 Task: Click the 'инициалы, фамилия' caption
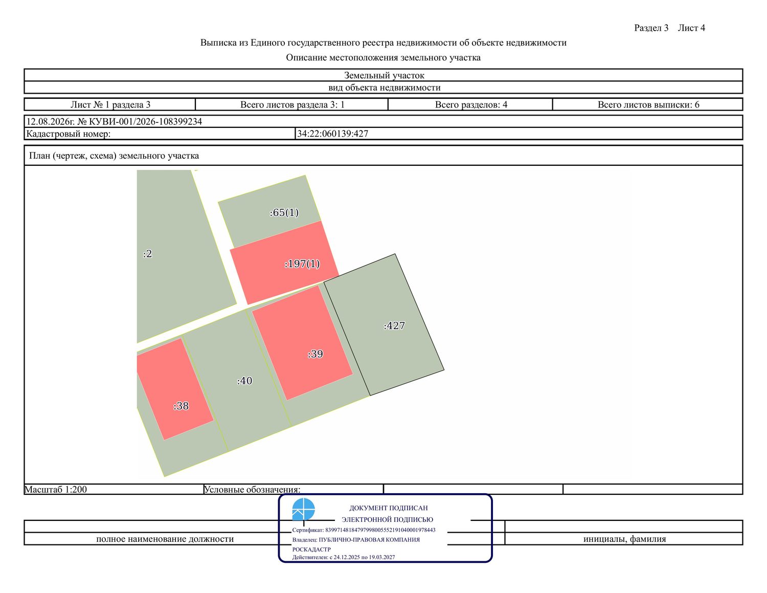(x=624, y=539)
